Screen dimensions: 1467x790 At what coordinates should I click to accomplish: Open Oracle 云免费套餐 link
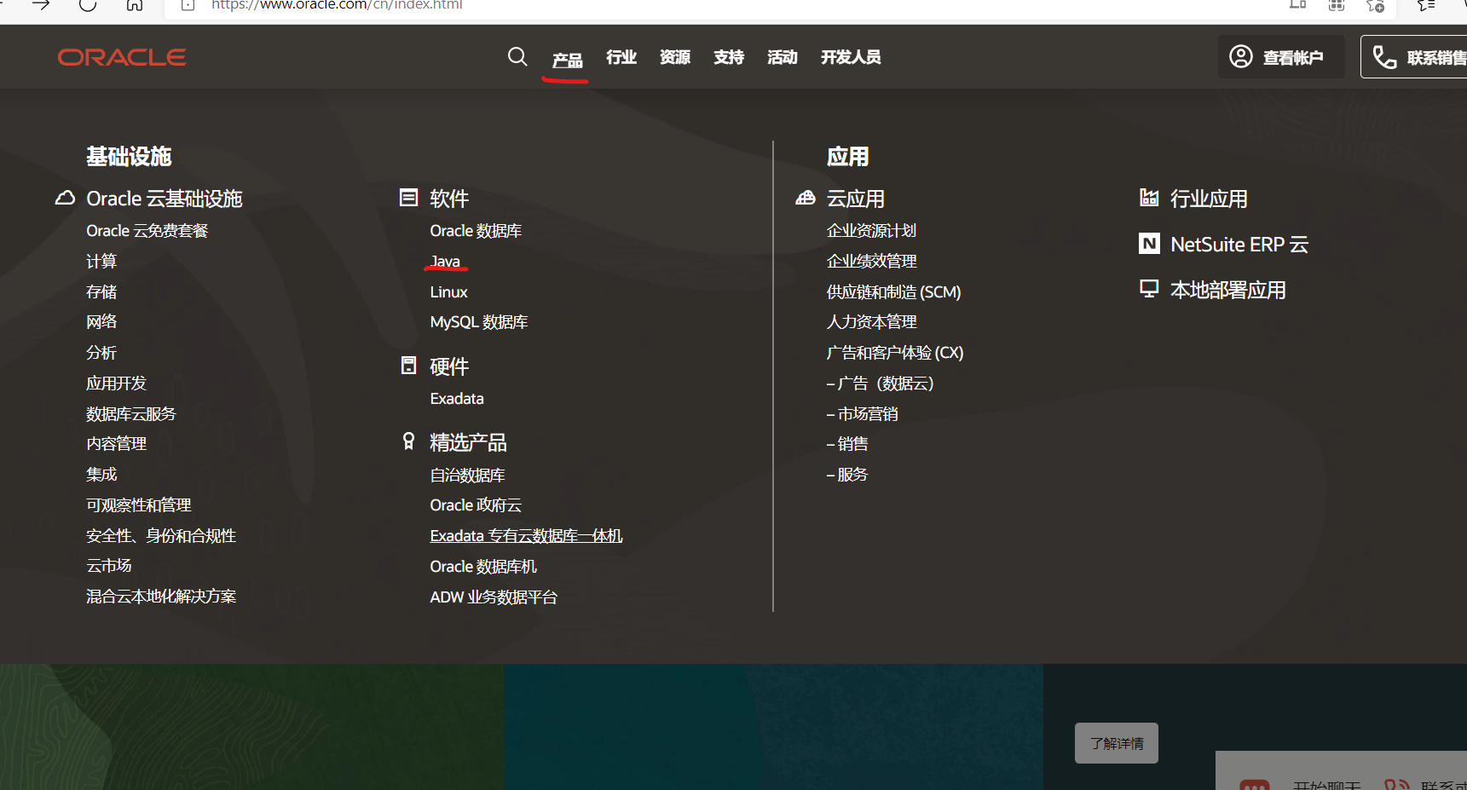pyautogui.click(x=147, y=231)
